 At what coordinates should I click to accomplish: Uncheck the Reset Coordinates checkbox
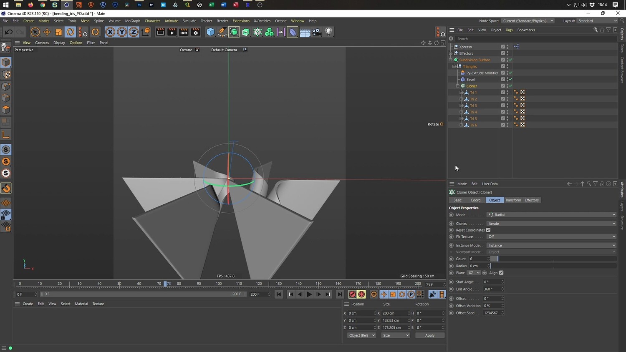pyautogui.click(x=488, y=230)
